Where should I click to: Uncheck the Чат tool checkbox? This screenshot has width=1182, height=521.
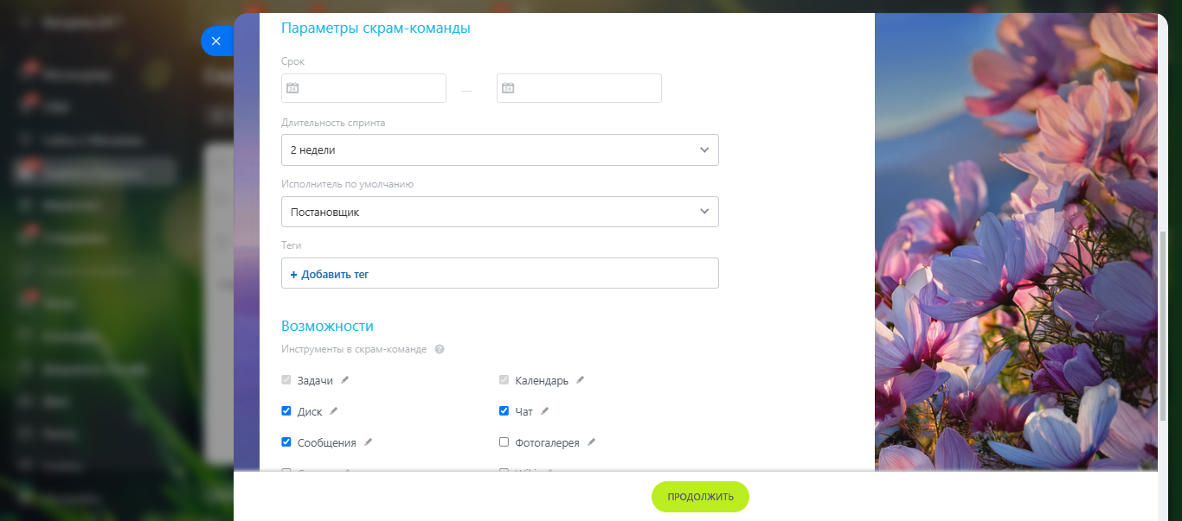(504, 410)
